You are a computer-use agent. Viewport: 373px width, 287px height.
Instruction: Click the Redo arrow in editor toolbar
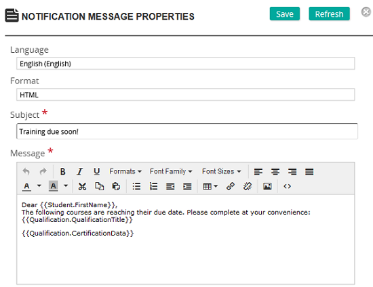pyautogui.click(x=43, y=171)
